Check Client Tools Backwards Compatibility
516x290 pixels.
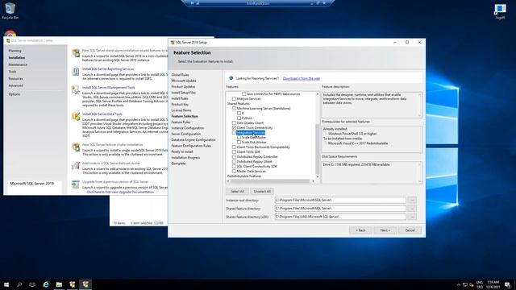(234, 147)
